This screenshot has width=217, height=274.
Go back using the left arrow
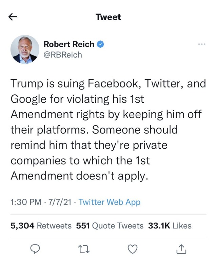coord(13,17)
